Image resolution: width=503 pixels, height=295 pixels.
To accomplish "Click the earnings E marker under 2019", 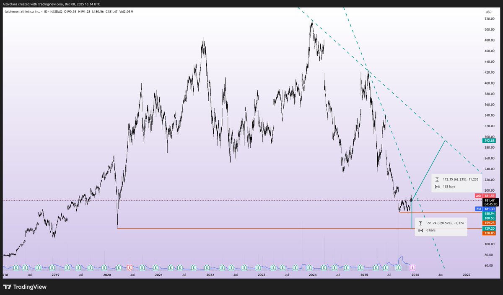I will coord(52,267).
